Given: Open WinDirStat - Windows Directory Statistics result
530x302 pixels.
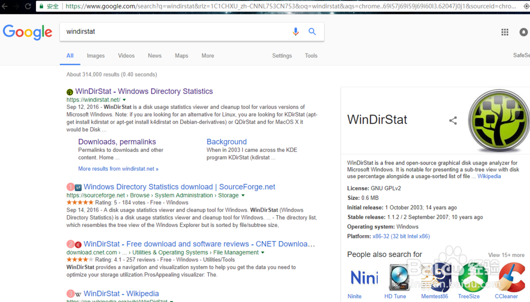Looking at the screenshot, I should click(144, 91).
